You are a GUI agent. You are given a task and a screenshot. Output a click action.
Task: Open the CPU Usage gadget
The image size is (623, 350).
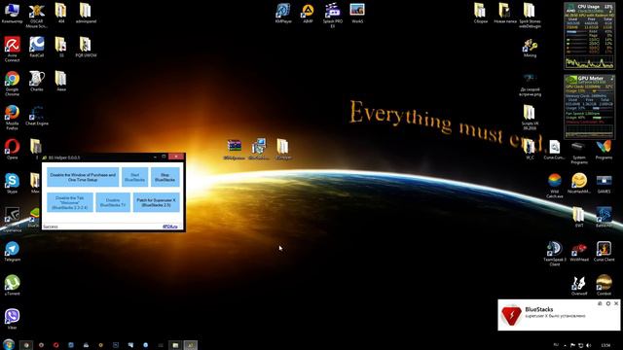point(590,36)
